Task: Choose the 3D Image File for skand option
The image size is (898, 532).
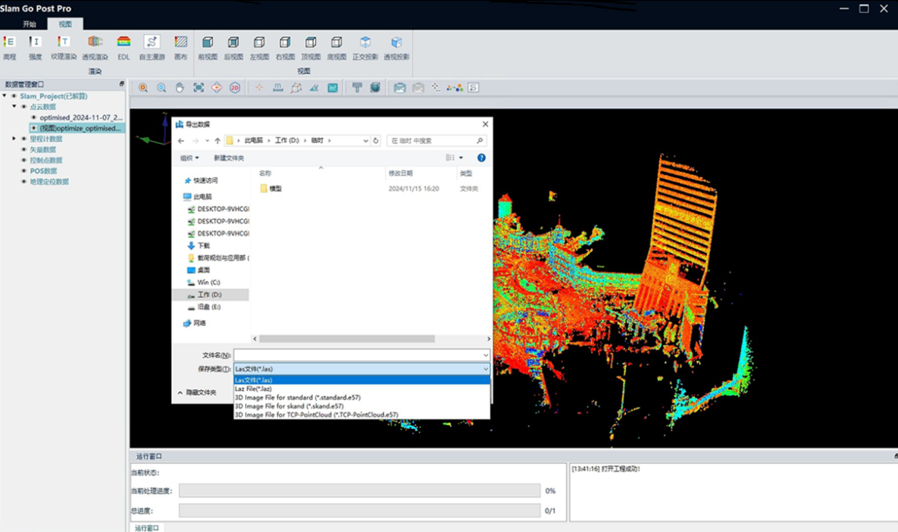Action: [x=289, y=406]
